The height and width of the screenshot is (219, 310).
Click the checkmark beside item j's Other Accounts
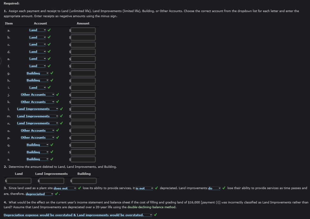pyautogui.click(x=57, y=94)
